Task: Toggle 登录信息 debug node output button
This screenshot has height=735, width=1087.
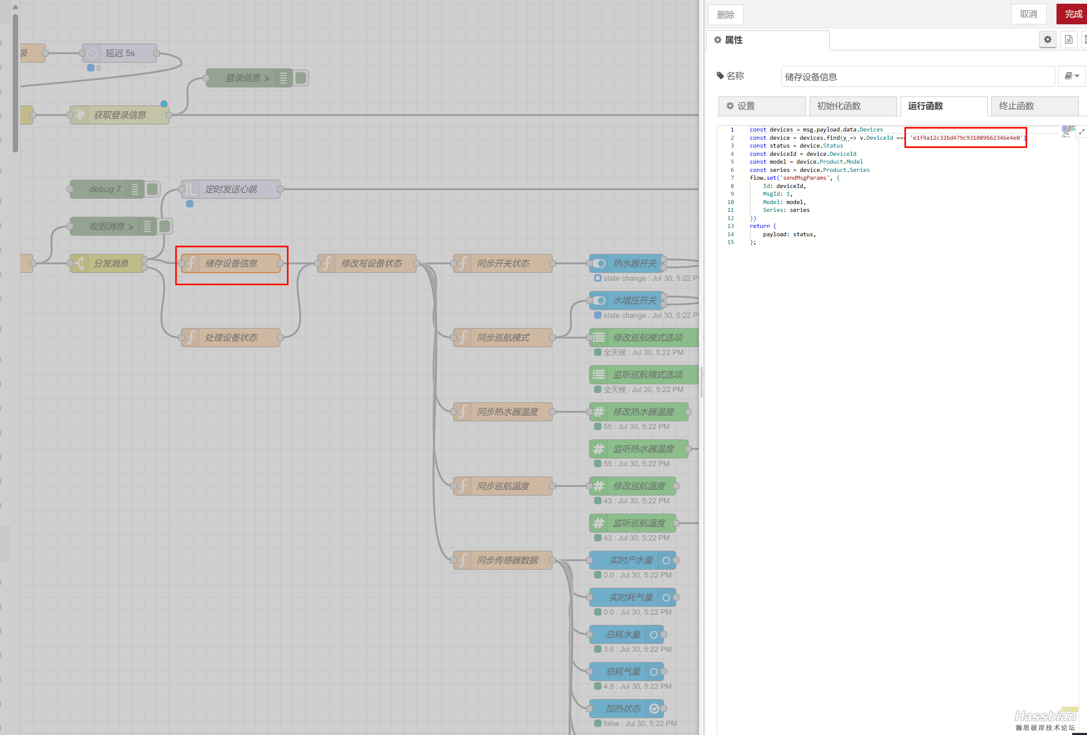Action: 301,77
